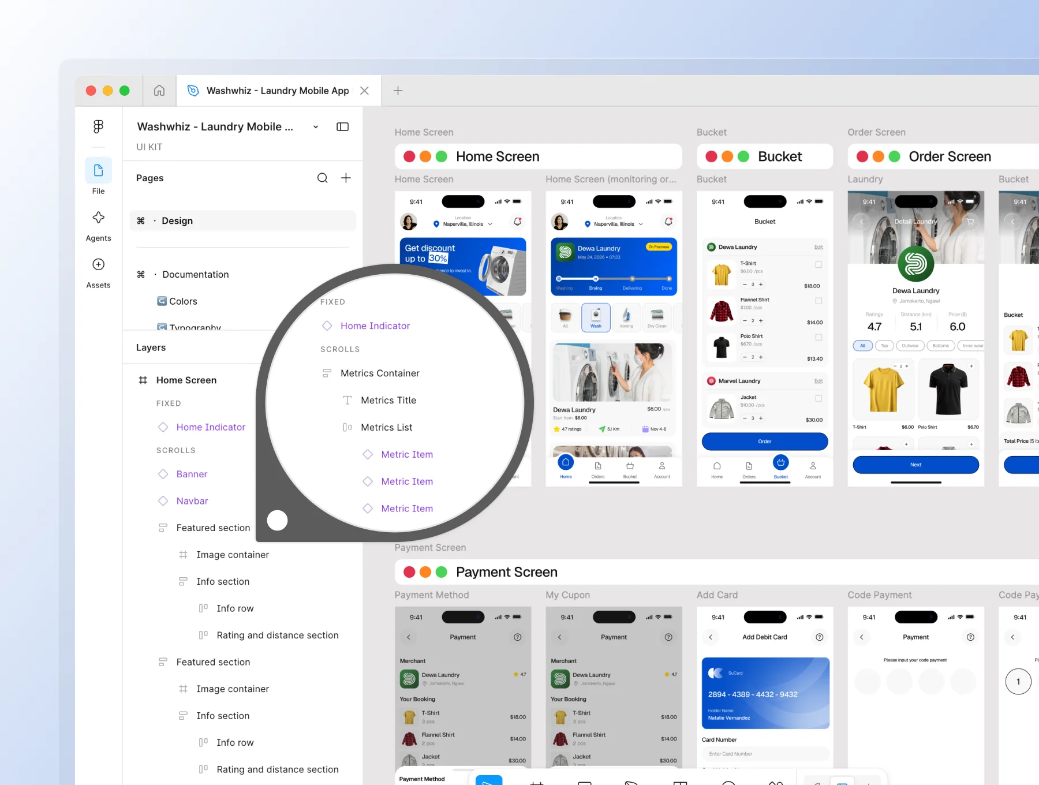The image size is (1039, 785).
Task: Tap Home icon in monitoring screen navbar
Action: click(566, 462)
